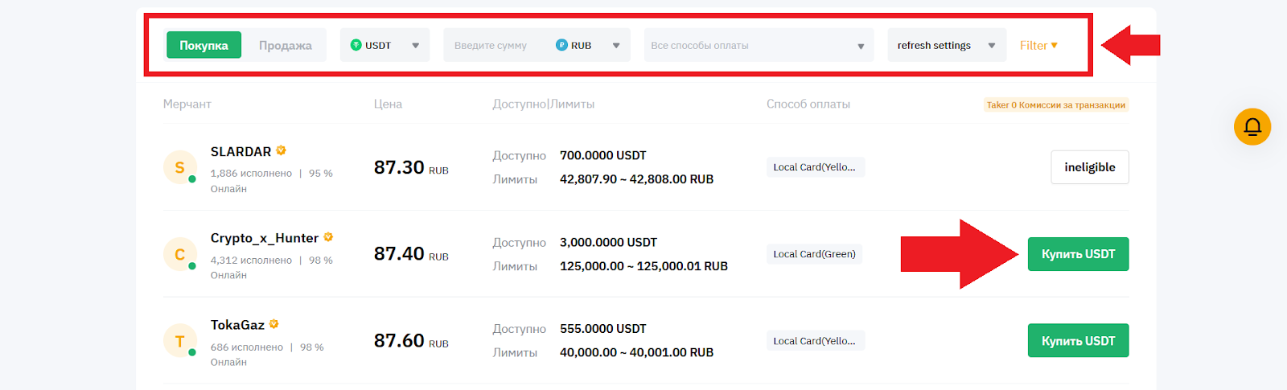Click 686 исполнено stats for TokaGaz
Screen dimensions: 1287x390
[x=247, y=347]
